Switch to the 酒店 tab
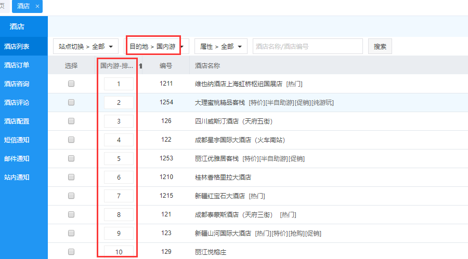Image resolution: width=468 pixels, height=259 pixels. [x=23, y=6]
